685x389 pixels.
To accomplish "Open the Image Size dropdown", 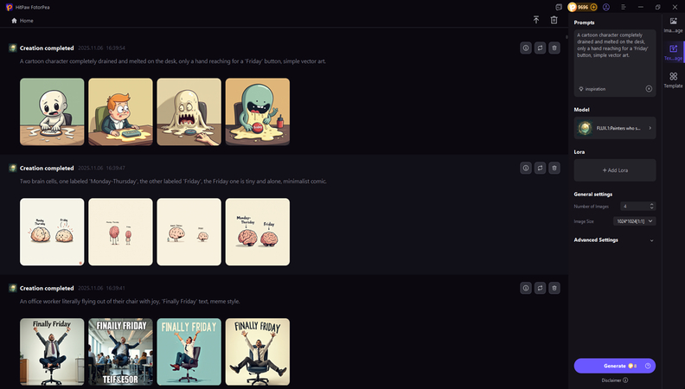I will 634,221.
